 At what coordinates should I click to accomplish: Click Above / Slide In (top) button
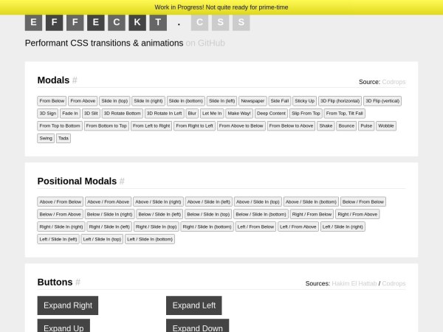tap(258, 201)
